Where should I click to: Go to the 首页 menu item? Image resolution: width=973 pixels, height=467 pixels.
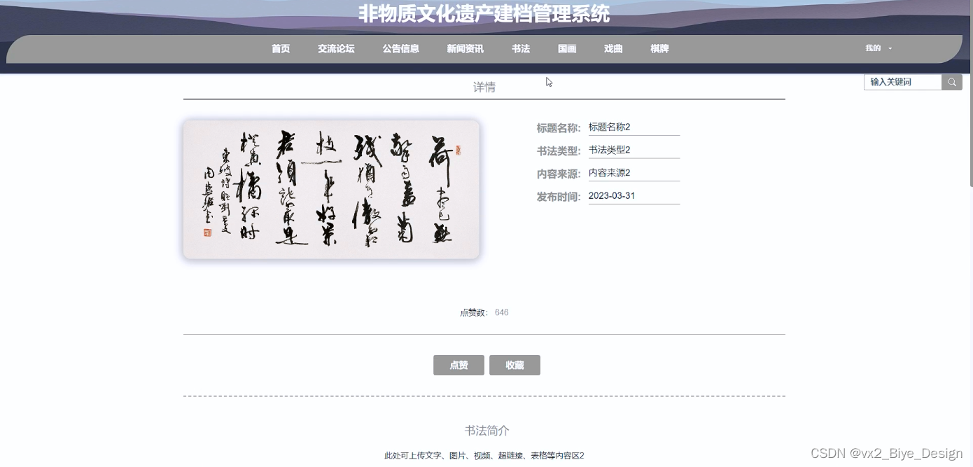(x=281, y=49)
